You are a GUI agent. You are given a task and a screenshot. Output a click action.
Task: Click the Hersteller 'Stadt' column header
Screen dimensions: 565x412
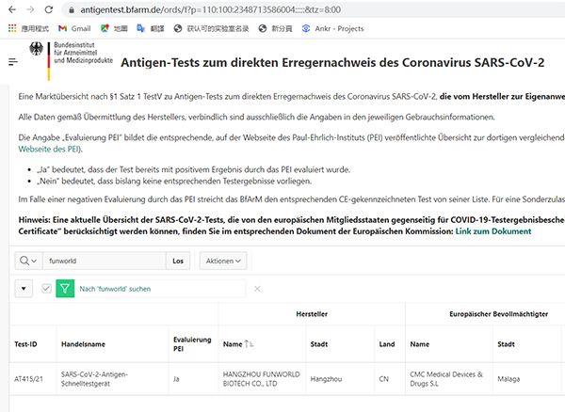pos(319,344)
